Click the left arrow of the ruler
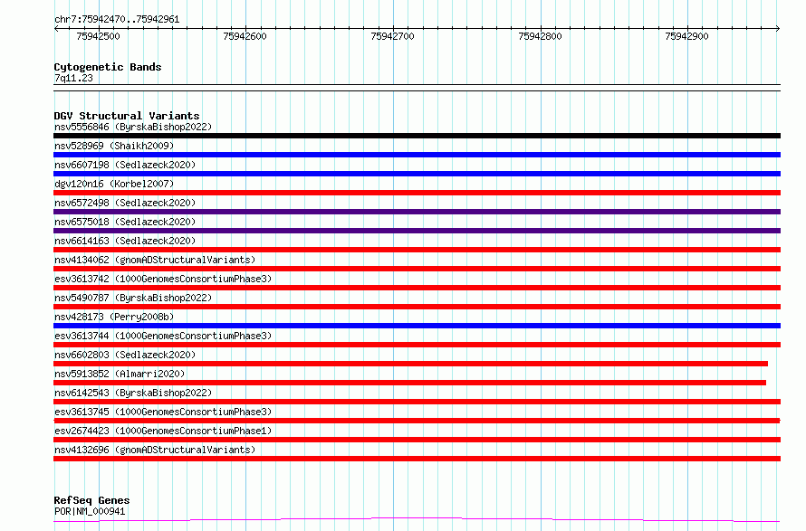806x531 pixels. [x=56, y=28]
